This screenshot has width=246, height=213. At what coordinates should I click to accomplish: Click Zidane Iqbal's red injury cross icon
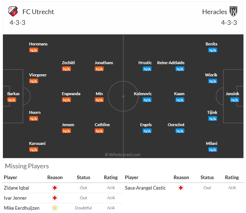tap(55, 188)
